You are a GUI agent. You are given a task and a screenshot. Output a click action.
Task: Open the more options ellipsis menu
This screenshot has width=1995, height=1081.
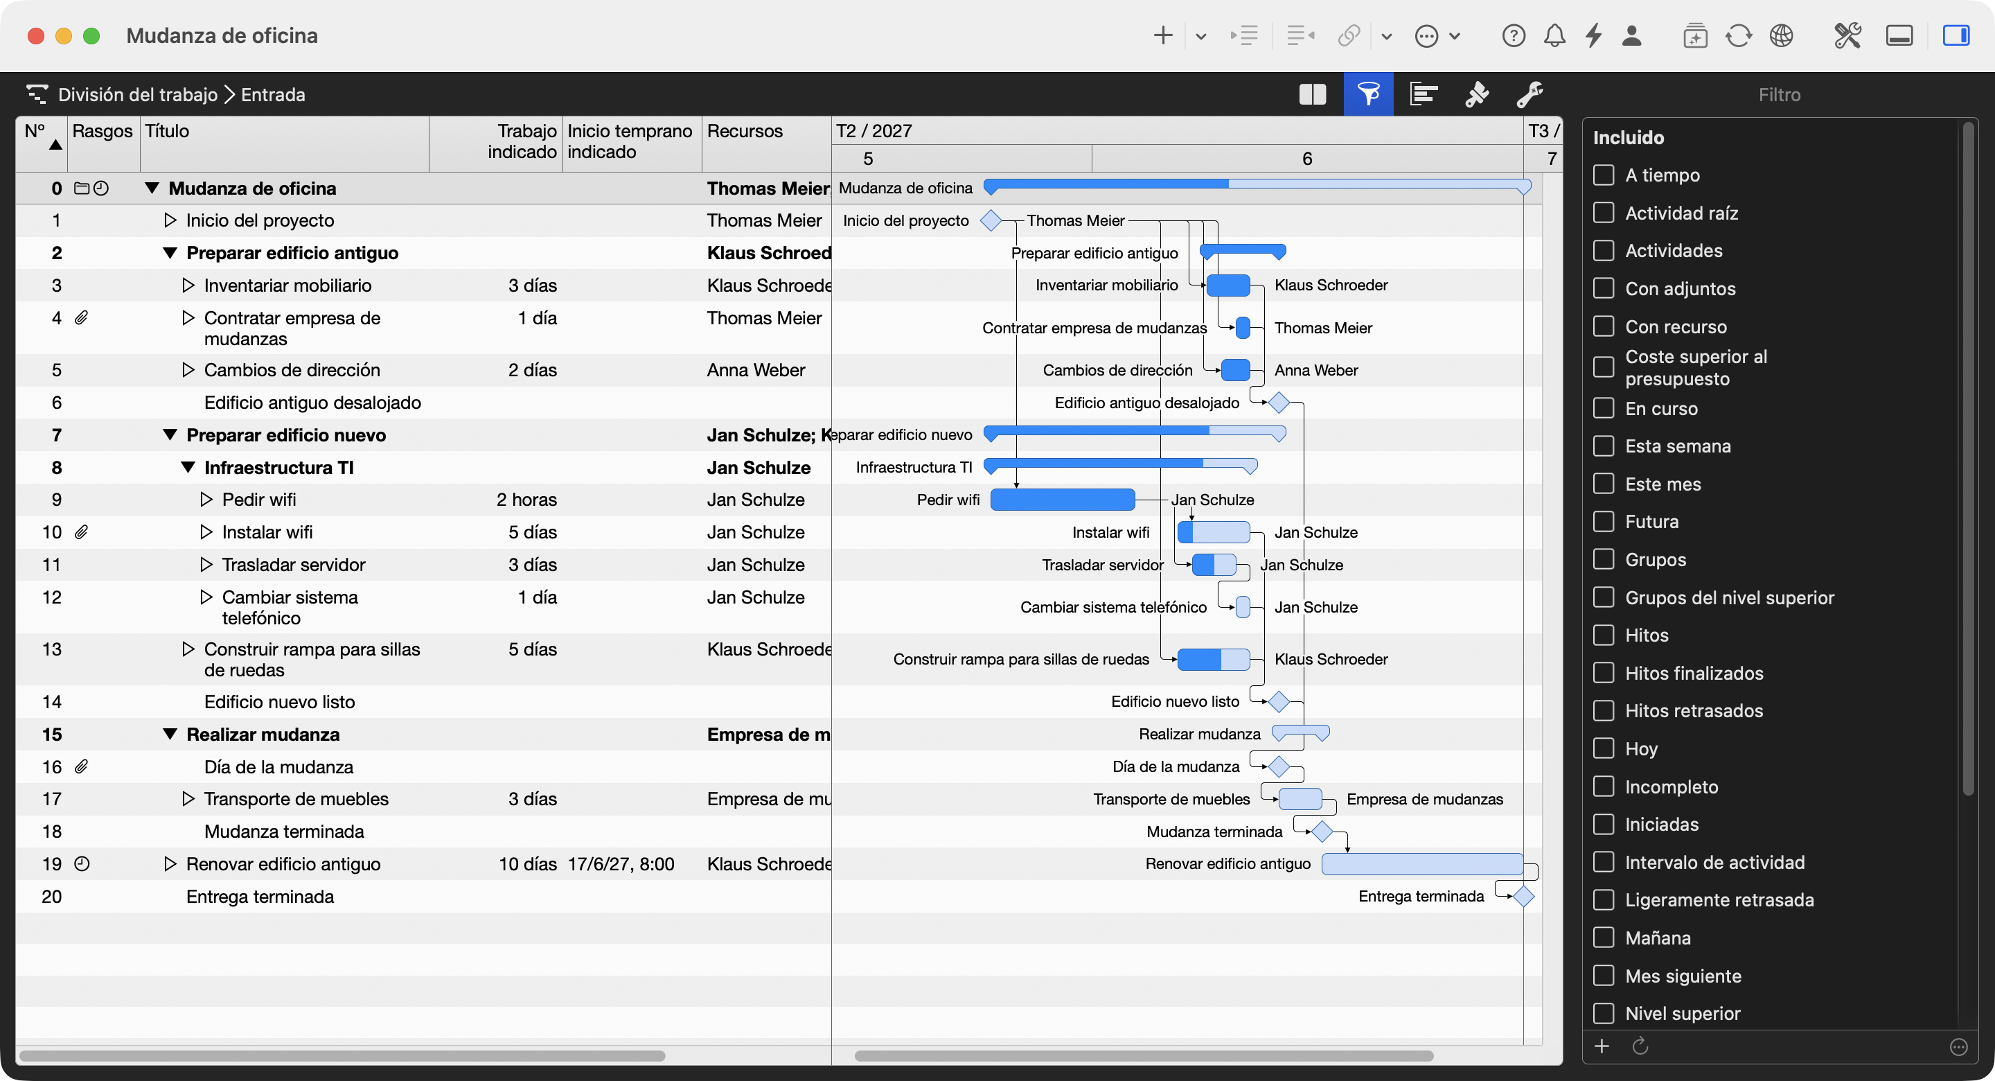coord(1426,35)
